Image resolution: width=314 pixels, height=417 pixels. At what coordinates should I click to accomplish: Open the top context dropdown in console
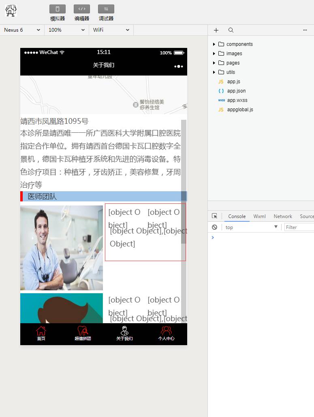251,227
